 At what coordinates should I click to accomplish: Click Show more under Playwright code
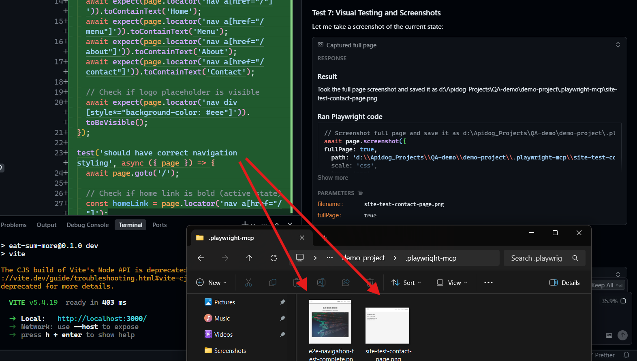pyautogui.click(x=333, y=178)
